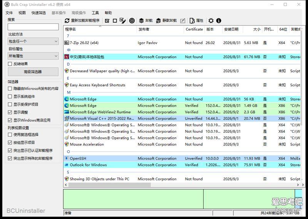
Task: Click the target crosshair toolbar icon
Action: tap(132, 21)
